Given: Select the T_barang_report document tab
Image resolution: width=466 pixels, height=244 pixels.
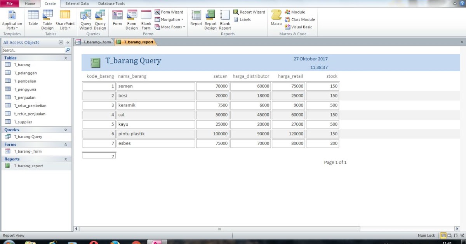Looking at the screenshot, I should pos(135,42).
